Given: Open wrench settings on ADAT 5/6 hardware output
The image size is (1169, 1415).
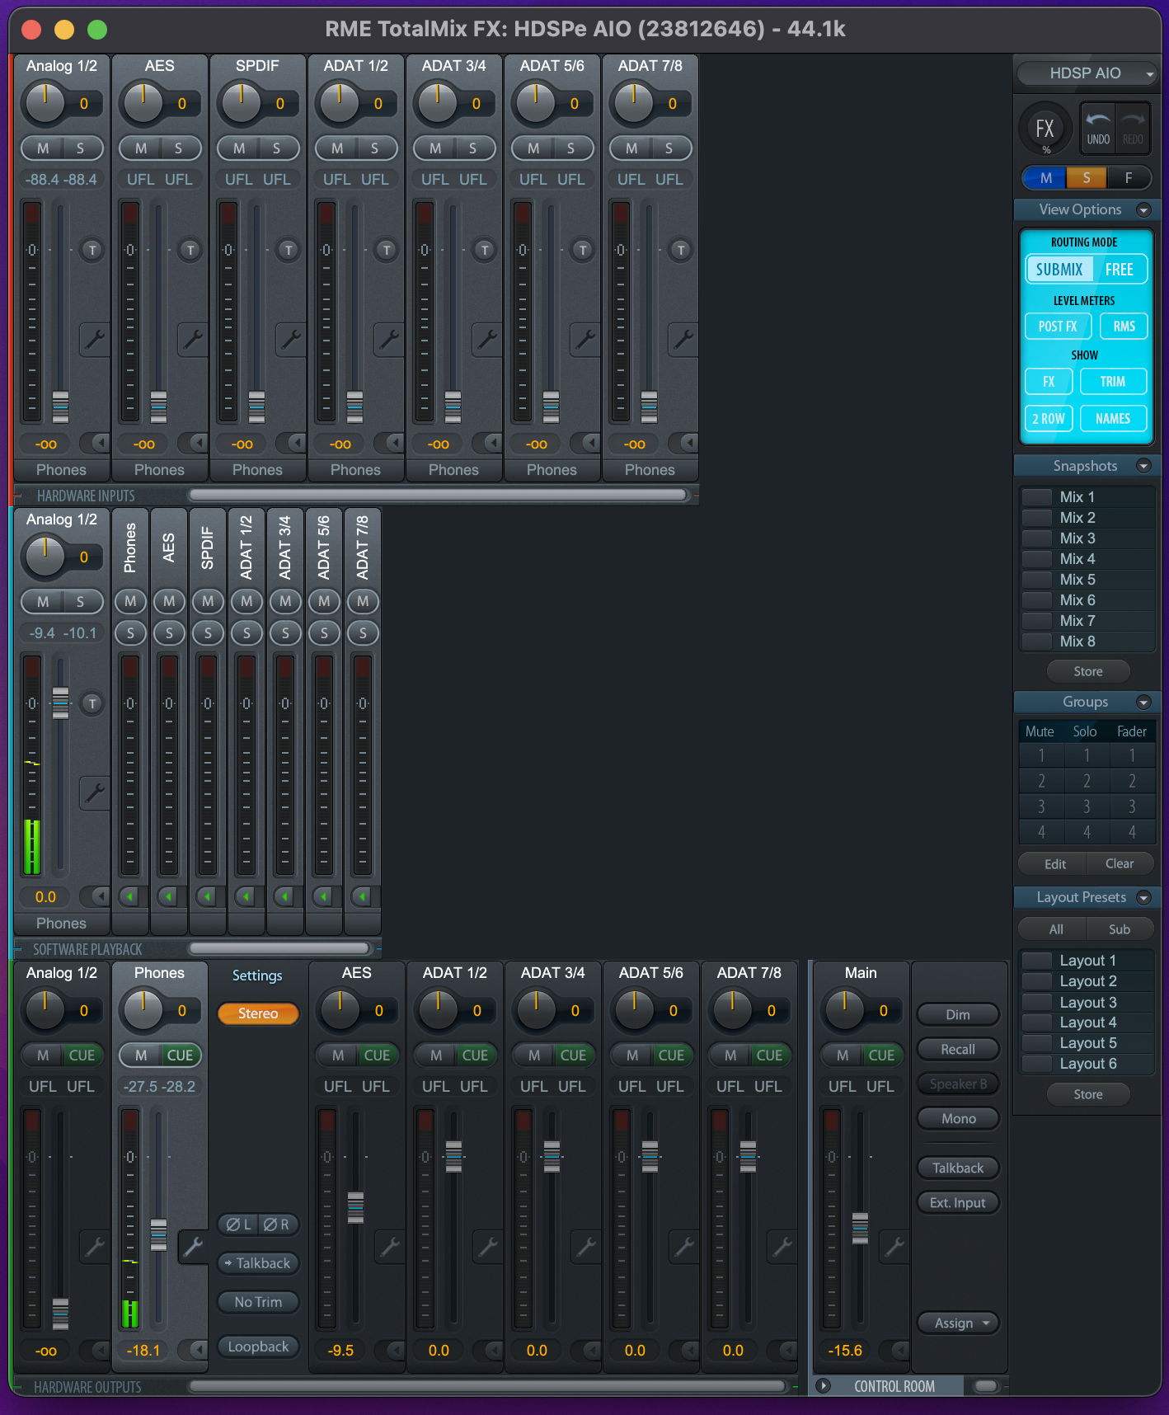Looking at the screenshot, I should tap(684, 1246).
